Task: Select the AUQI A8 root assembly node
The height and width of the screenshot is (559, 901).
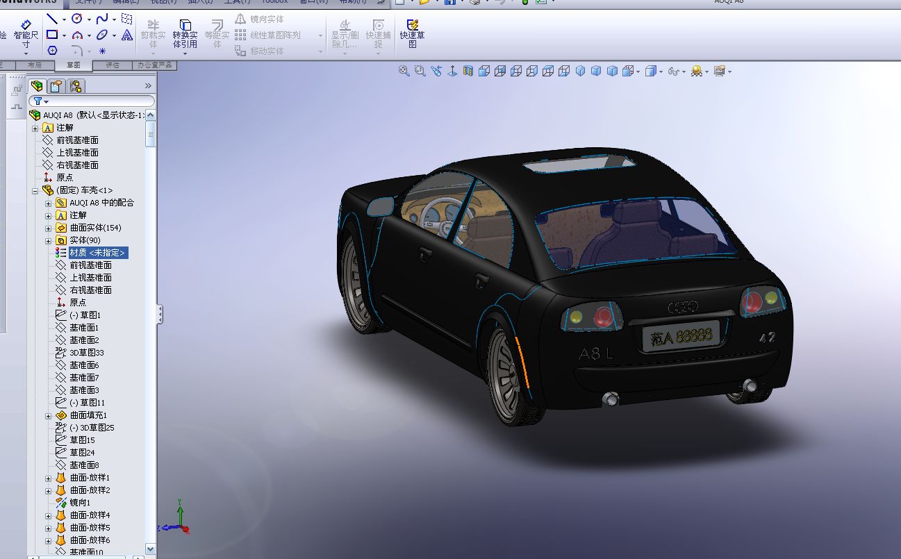Action: pos(94,115)
